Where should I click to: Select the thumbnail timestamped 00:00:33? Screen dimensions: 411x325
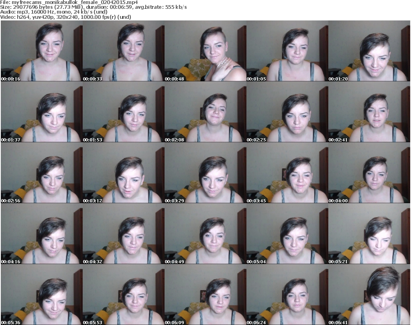pos(124,51)
